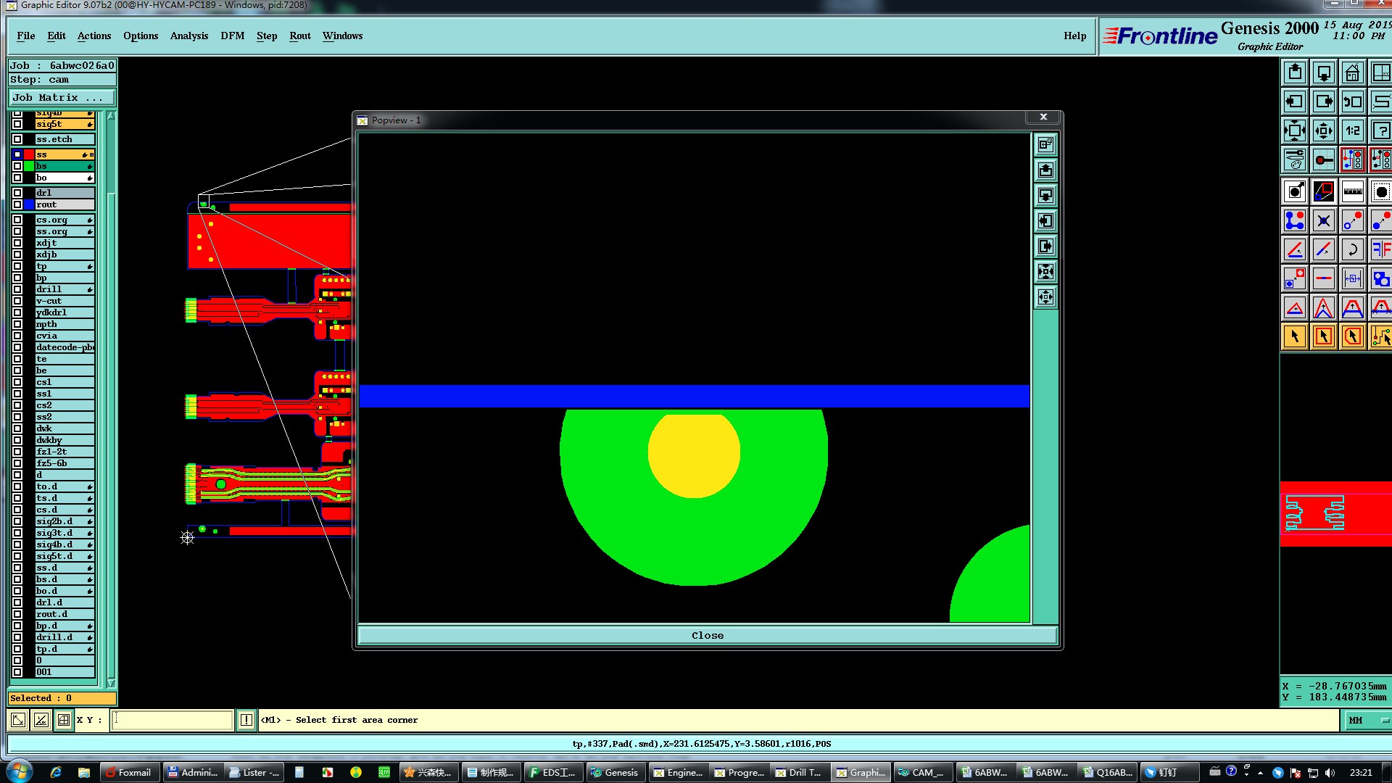Toggle the checkbox for the ss.etch layer
Viewport: 1392px width, 783px height.
point(17,139)
